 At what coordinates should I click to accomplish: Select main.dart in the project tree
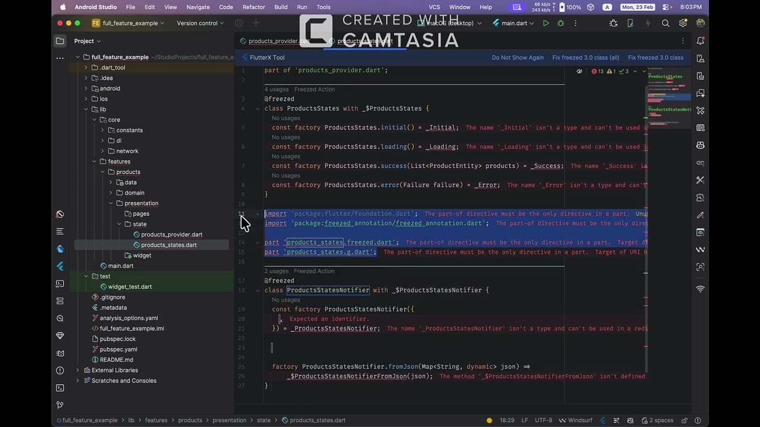(121, 266)
